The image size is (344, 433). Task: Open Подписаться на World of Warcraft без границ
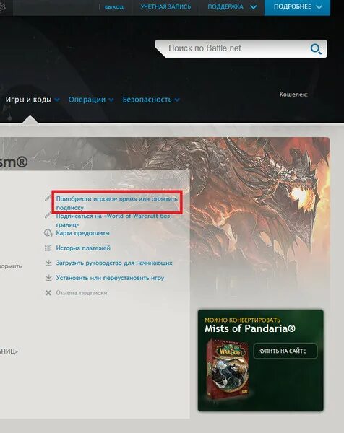(113, 220)
